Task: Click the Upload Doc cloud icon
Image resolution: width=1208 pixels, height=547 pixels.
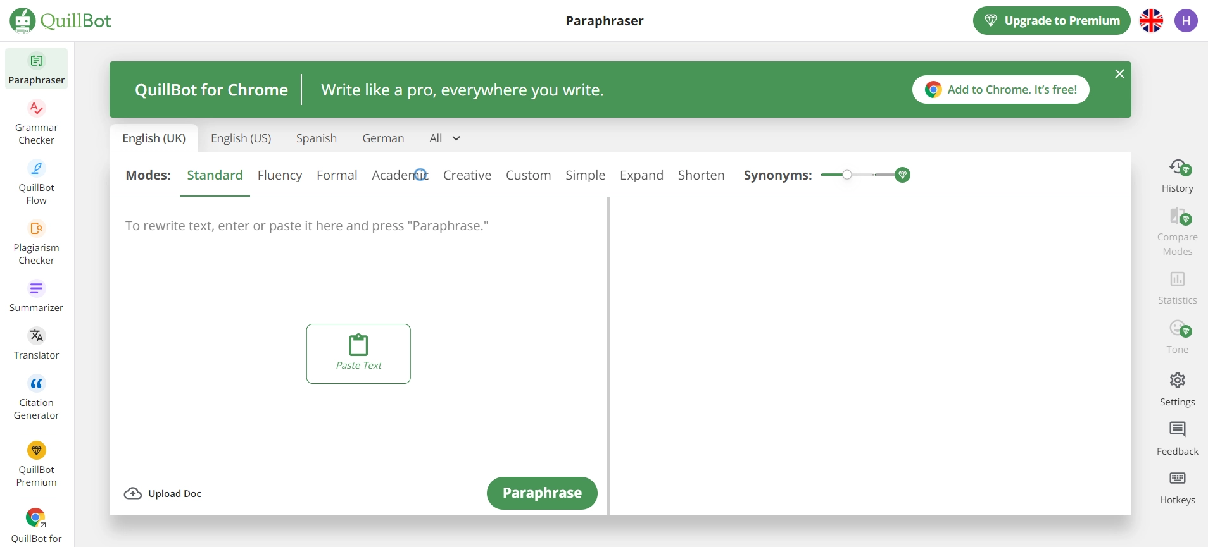Action: [x=132, y=493]
